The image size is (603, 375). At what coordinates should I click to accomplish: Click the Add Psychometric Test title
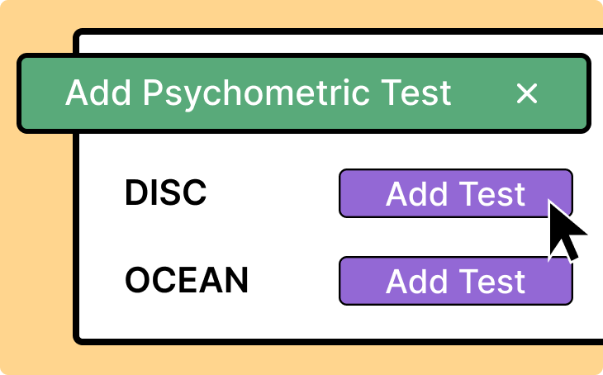258,93
